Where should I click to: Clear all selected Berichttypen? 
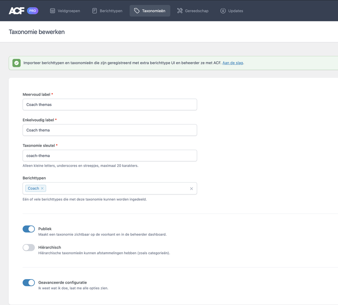click(191, 189)
